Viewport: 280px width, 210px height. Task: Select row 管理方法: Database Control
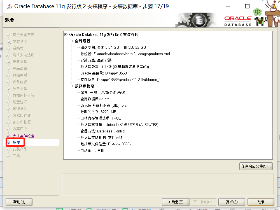coord(103,131)
